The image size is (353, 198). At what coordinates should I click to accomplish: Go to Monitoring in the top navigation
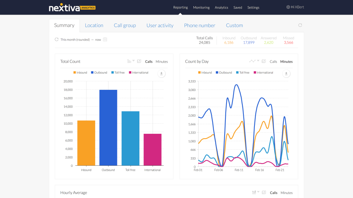coord(201,7)
